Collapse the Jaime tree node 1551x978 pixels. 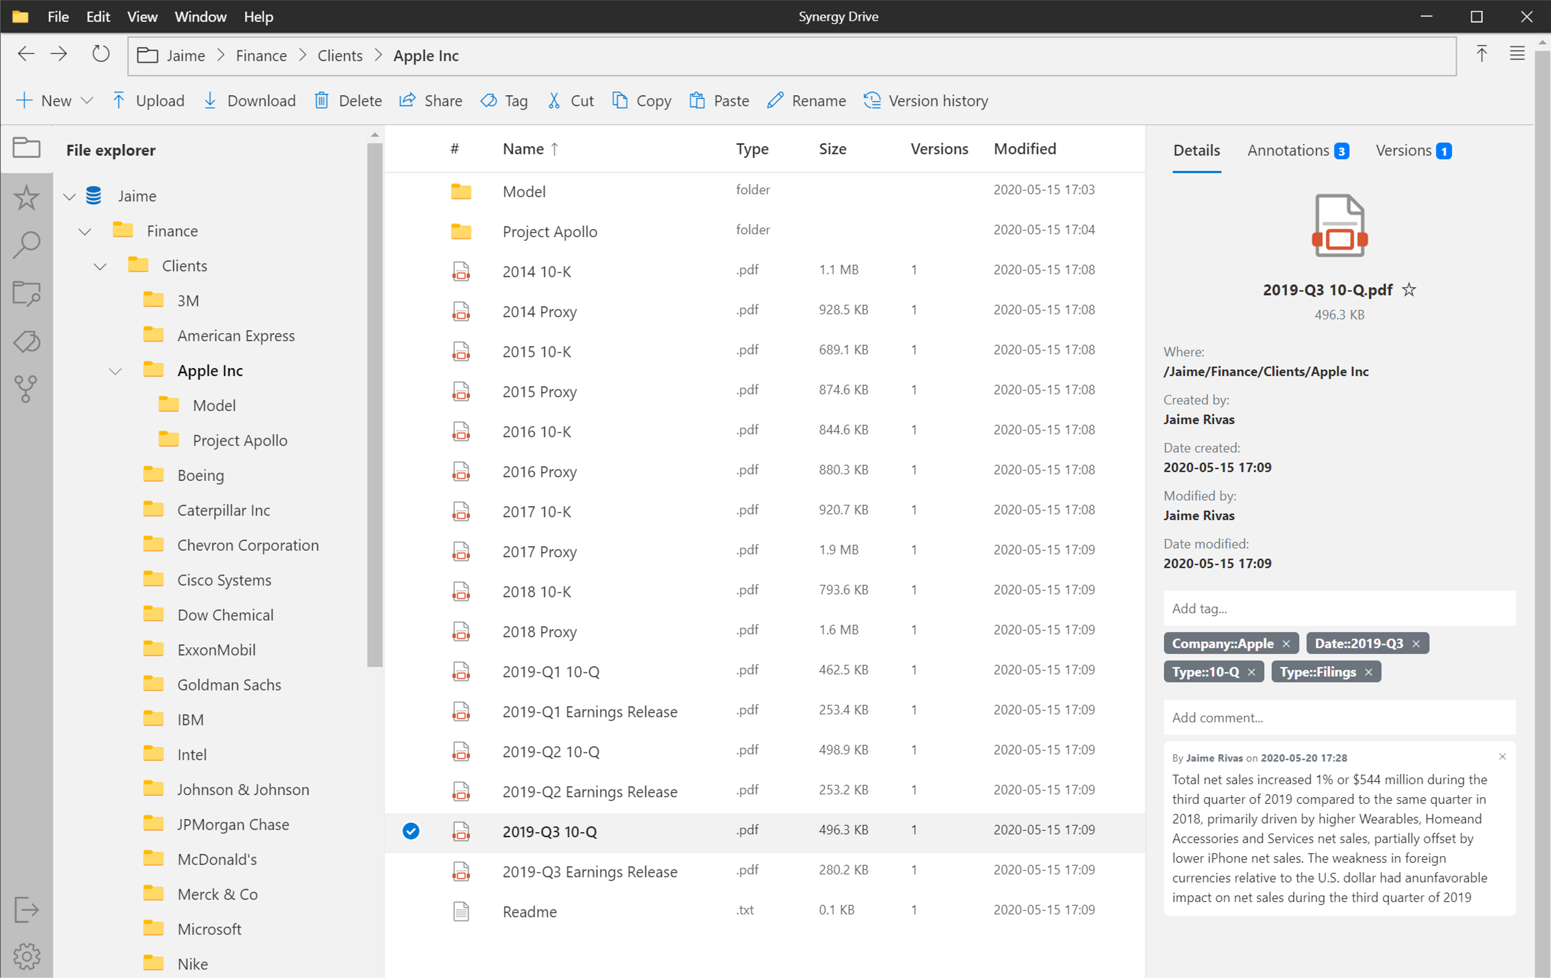click(70, 197)
